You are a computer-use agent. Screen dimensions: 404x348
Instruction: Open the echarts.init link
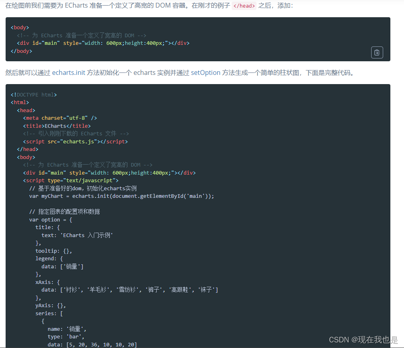[x=69, y=73]
